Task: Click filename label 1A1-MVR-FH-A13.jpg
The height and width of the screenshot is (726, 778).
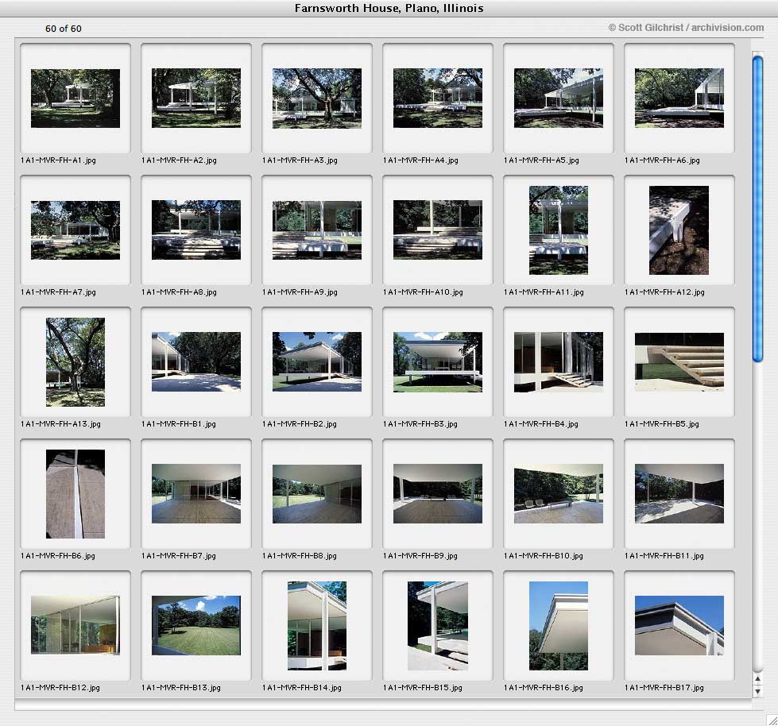Action: [61, 424]
